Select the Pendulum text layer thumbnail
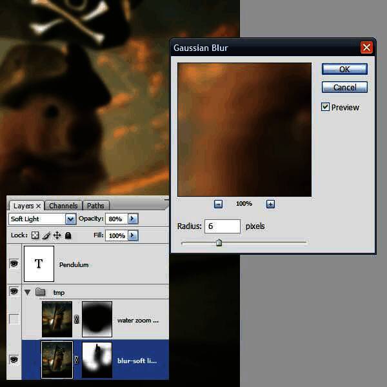The image size is (387, 387). 38,264
